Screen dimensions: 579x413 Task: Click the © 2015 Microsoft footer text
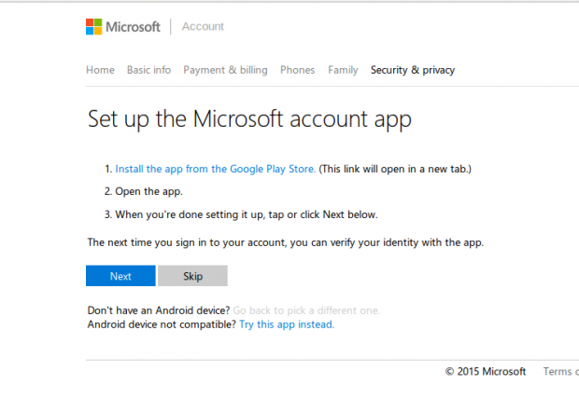click(x=486, y=371)
